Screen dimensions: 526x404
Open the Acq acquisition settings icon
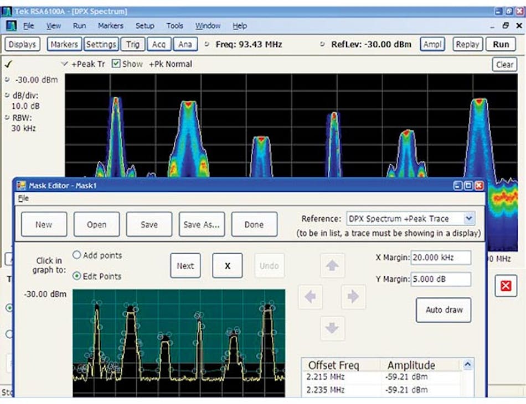tap(159, 44)
